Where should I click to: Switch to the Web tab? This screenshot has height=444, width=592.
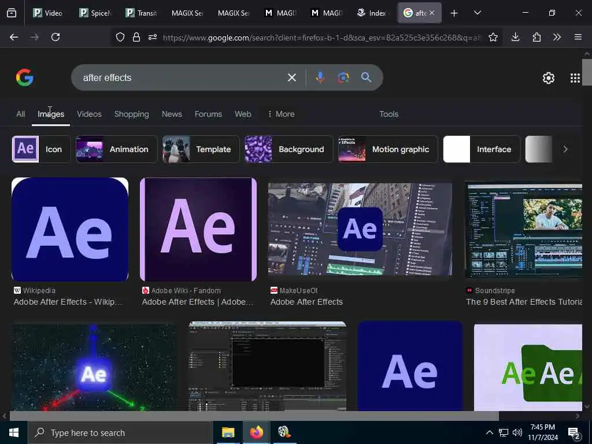243,114
